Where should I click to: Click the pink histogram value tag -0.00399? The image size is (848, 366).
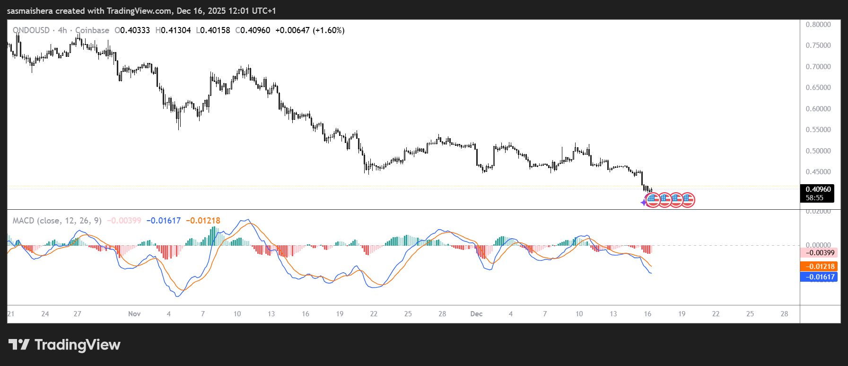[818, 253]
